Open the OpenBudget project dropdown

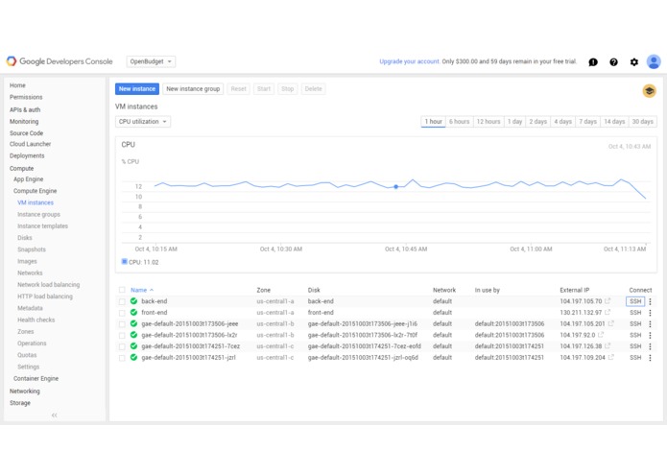pyautogui.click(x=151, y=61)
